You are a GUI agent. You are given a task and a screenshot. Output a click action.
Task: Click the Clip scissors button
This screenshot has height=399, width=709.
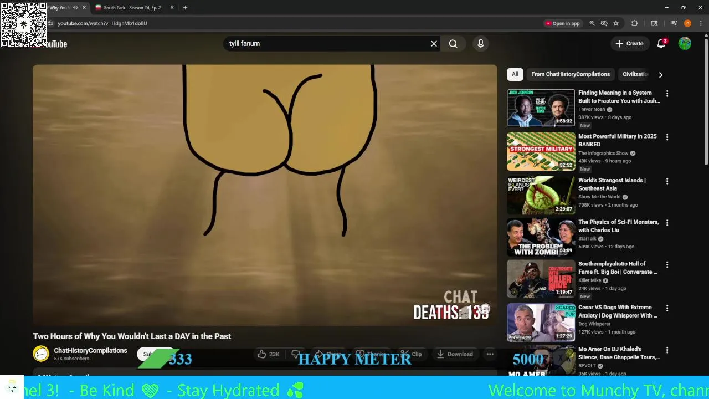(x=411, y=354)
